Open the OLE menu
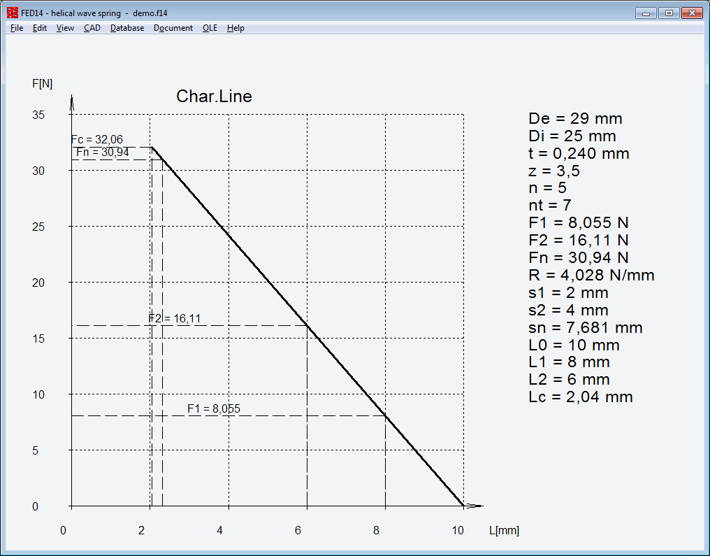Image resolution: width=710 pixels, height=556 pixels. pyautogui.click(x=210, y=28)
